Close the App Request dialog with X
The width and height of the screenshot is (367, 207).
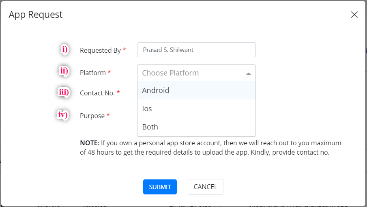tap(354, 15)
